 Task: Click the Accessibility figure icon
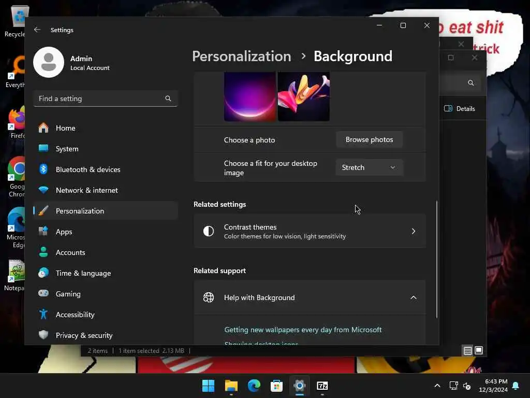43,314
